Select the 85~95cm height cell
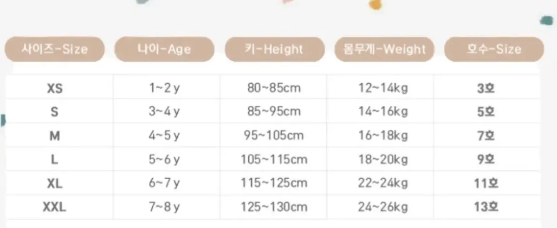557x228 pixels. [x=274, y=111]
